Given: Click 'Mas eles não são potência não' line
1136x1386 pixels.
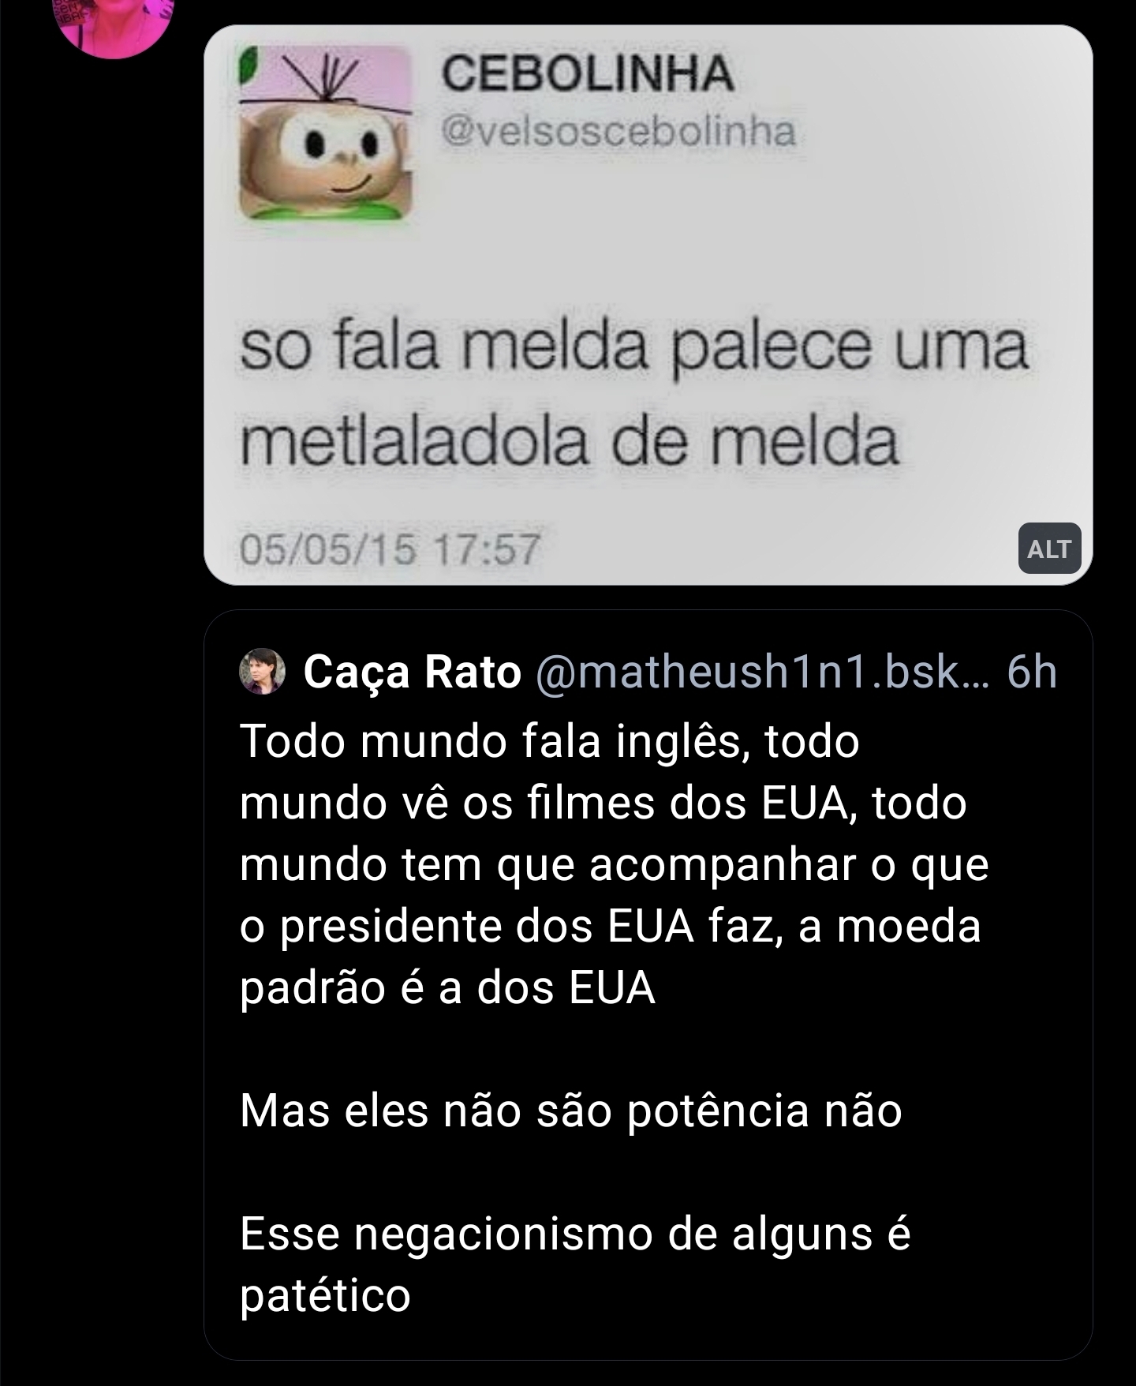Looking at the screenshot, I should (x=570, y=1111).
